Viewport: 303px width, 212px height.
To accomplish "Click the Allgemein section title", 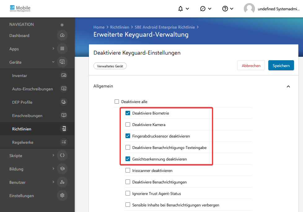I will [x=103, y=86].
